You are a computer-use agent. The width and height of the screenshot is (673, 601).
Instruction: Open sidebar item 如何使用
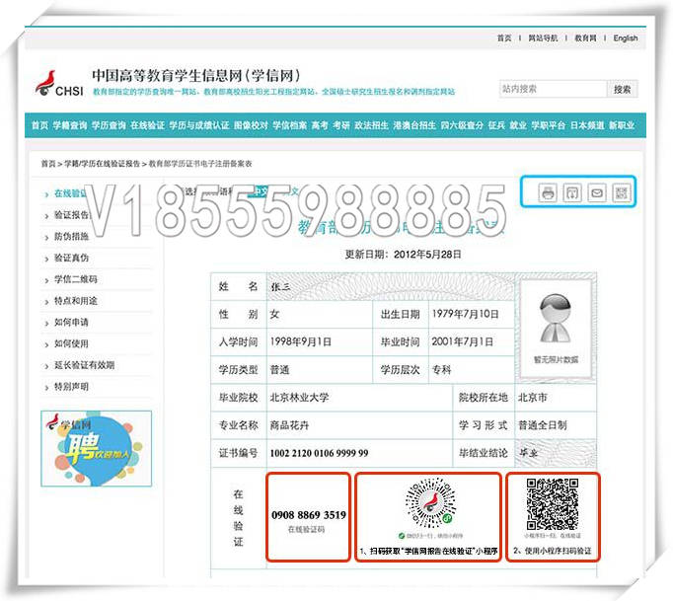coord(71,343)
